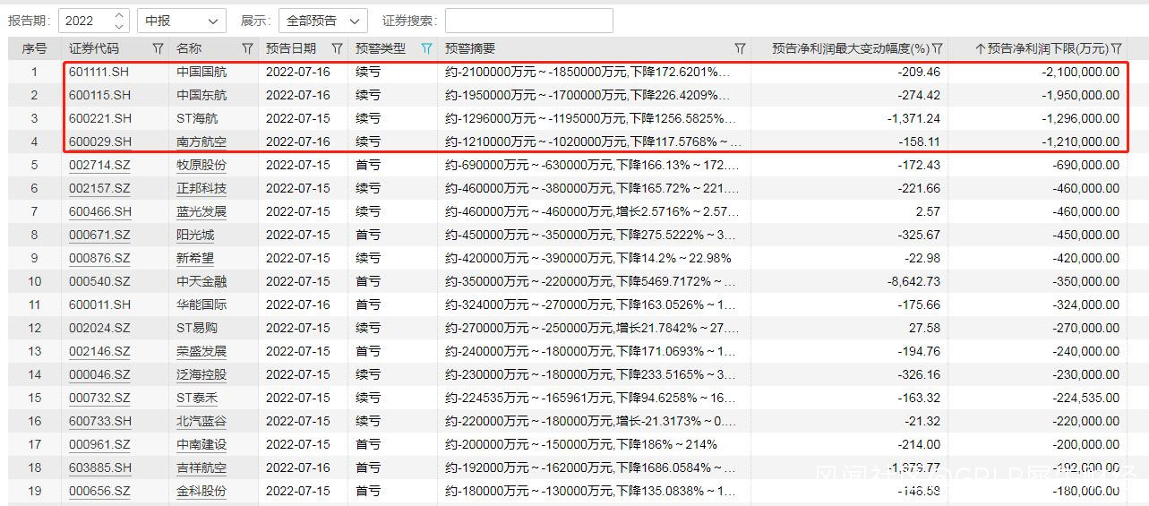Open stock code link 600466.SH
The image size is (1149, 506).
tap(100, 211)
